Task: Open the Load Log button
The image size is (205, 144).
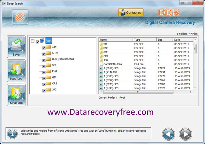Action: (x=16, y=71)
